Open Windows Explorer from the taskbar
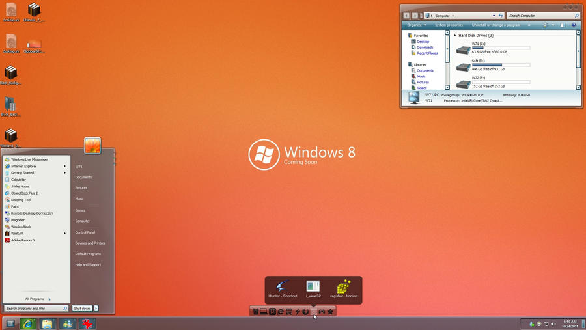The width and height of the screenshot is (586, 330). click(x=48, y=323)
